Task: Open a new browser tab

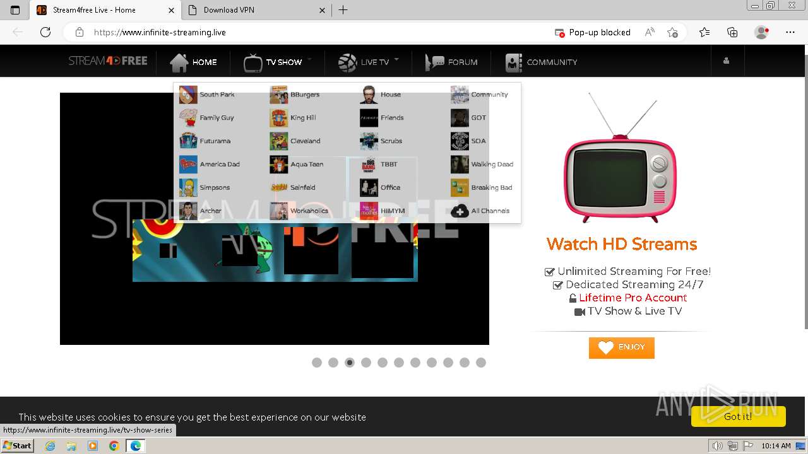Action: pyautogui.click(x=343, y=10)
